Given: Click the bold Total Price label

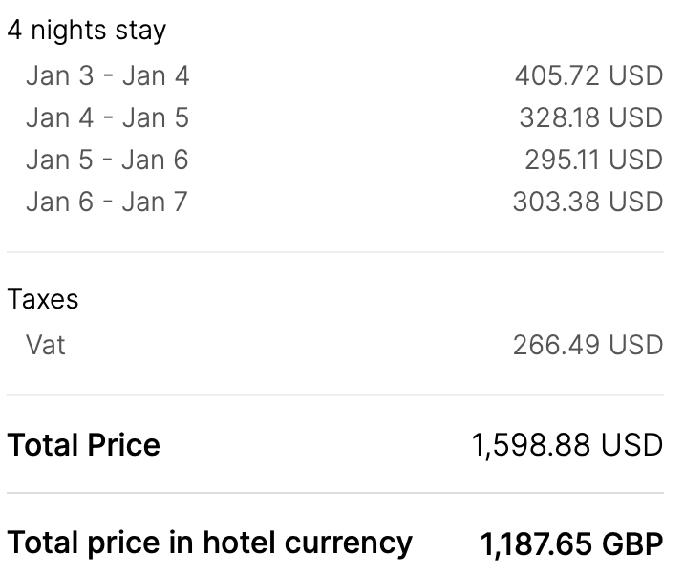Looking at the screenshot, I should coord(84,445).
